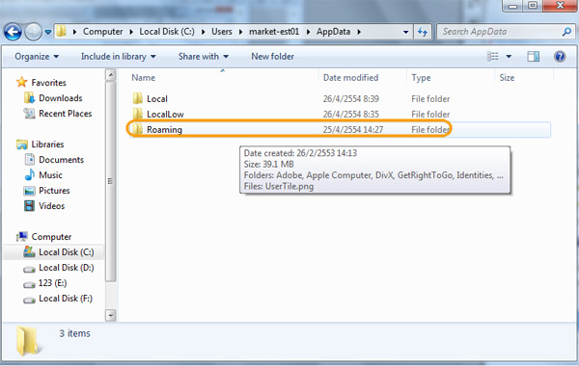Select Libraries in the navigation pane
Screen dimensions: 579x366
[47, 144]
